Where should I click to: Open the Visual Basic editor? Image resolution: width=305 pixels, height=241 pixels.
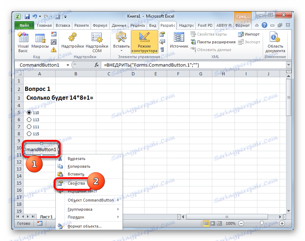23,42
